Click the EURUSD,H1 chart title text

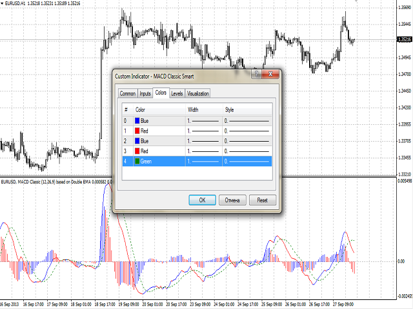[x=15, y=3]
